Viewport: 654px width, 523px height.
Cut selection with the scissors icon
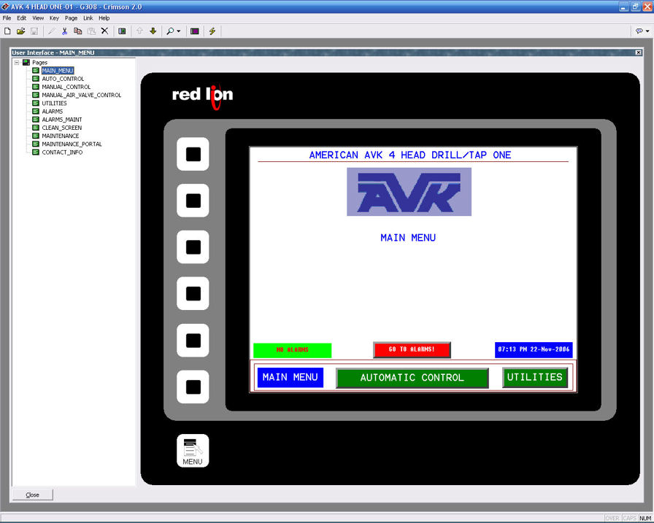(64, 31)
